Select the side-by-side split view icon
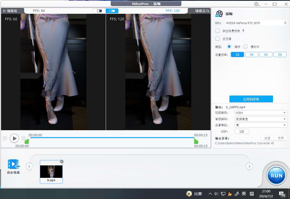Viewport: 290px width, 199px height. [112, 11]
